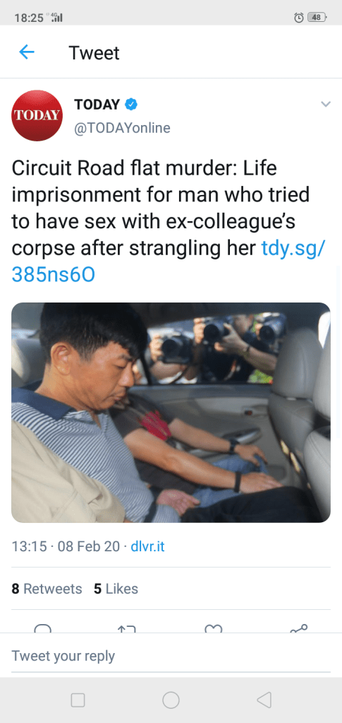Tap Android back triangle button
The image size is (342, 723).
click(264, 700)
